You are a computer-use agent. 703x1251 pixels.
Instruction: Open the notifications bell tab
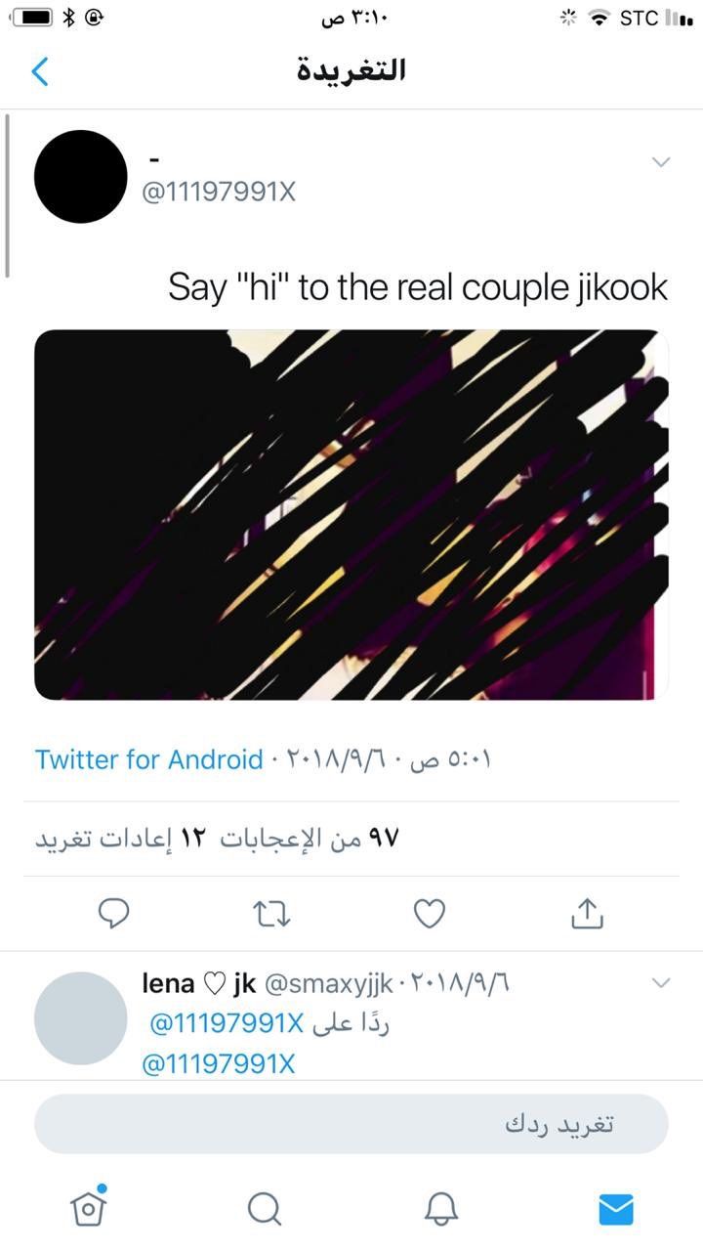(441, 1209)
